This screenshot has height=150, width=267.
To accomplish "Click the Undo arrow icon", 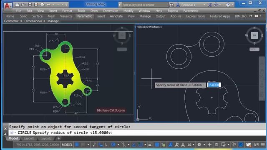I will [49, 5].
